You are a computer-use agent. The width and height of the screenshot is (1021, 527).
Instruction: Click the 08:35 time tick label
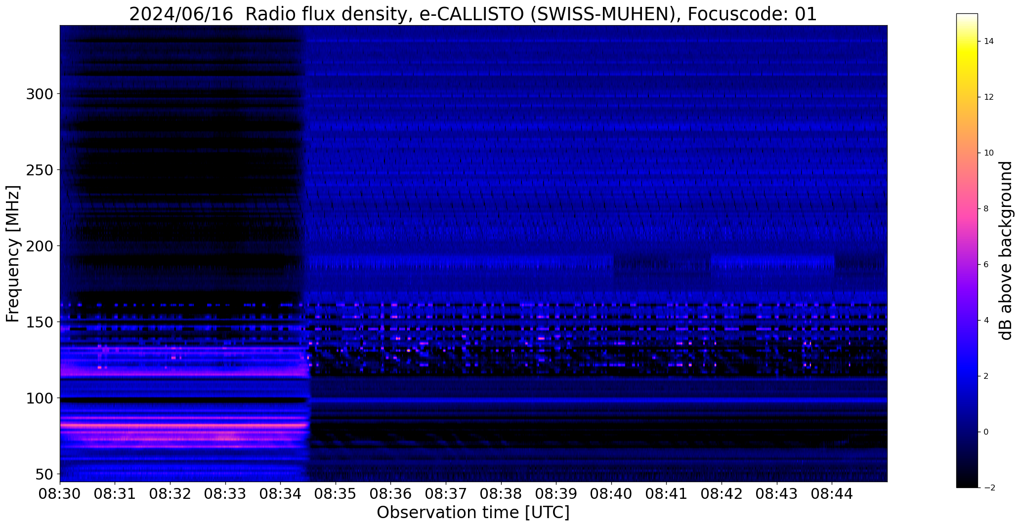(x=336, y=493)
